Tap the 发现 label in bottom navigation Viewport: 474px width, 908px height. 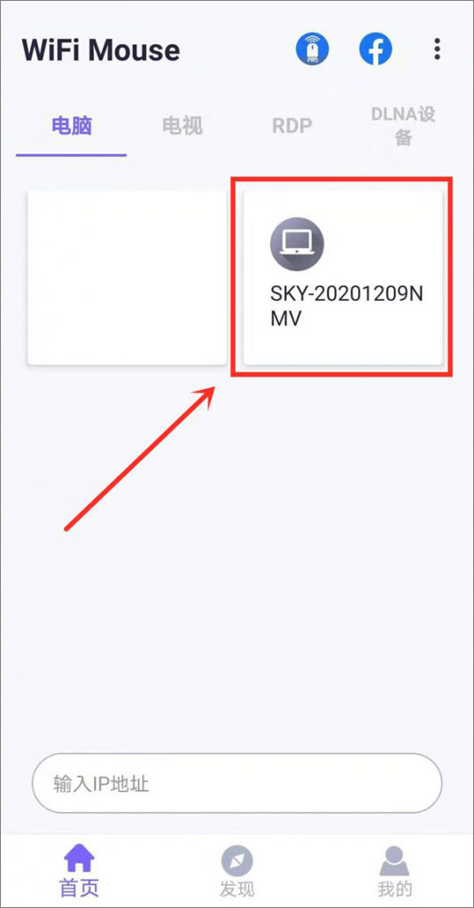click(237, 888)
